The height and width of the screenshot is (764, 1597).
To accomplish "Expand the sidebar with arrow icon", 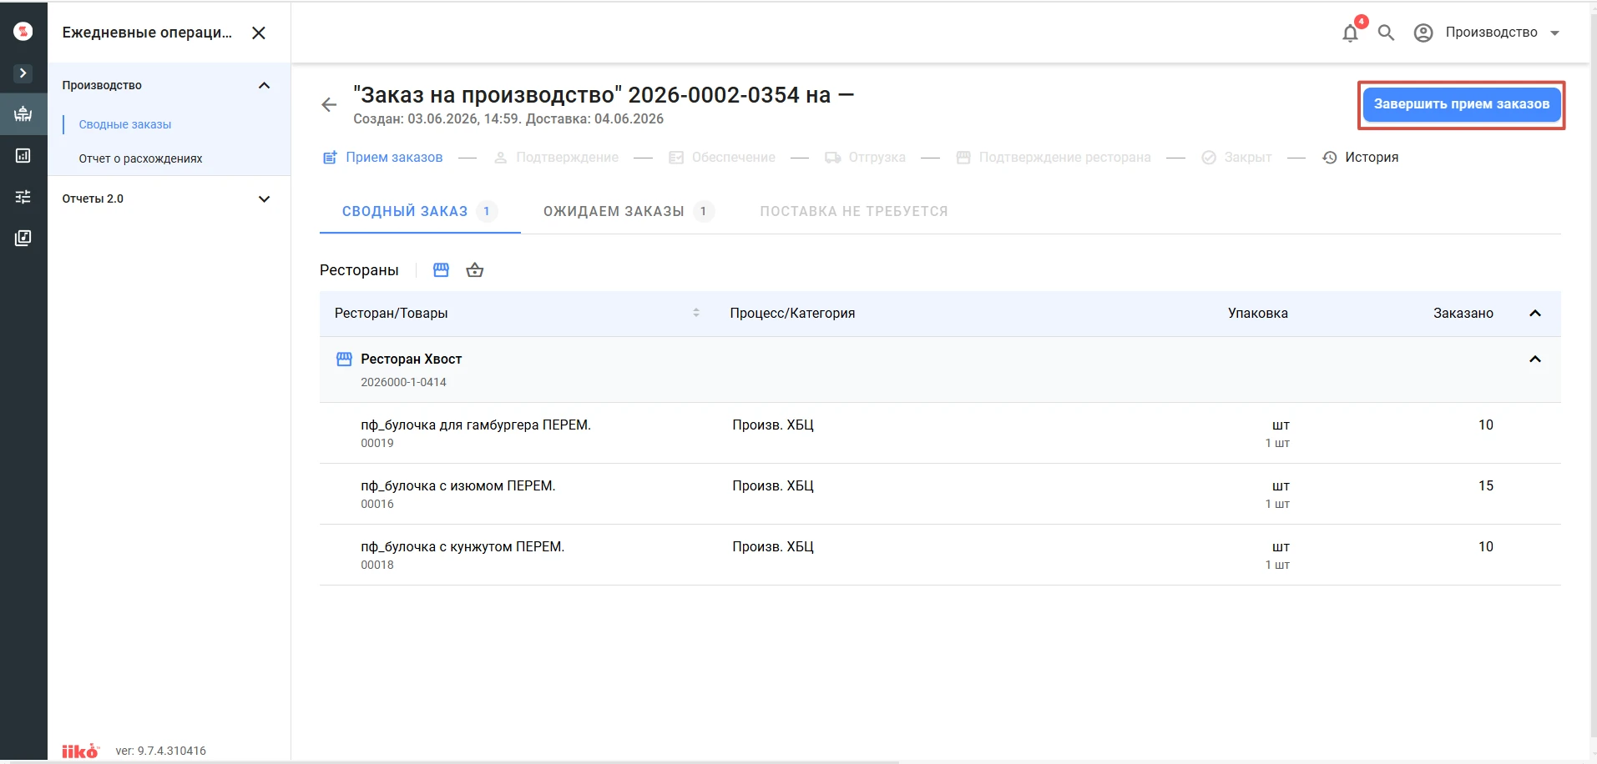I will 23,73.
